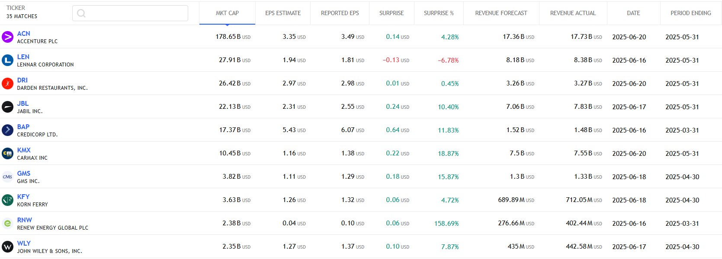
Task: Sort by the EPS ESTIMATE column header
Action: click(283, 13)
